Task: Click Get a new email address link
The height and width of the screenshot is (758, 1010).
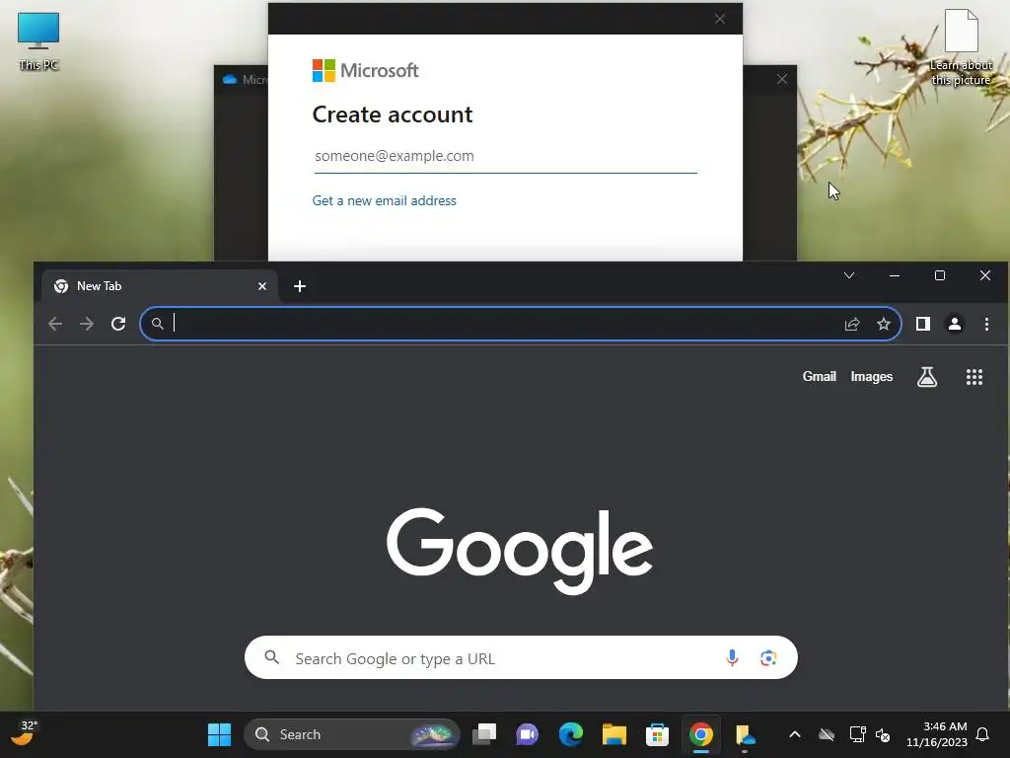Action: tap(384, 200)
